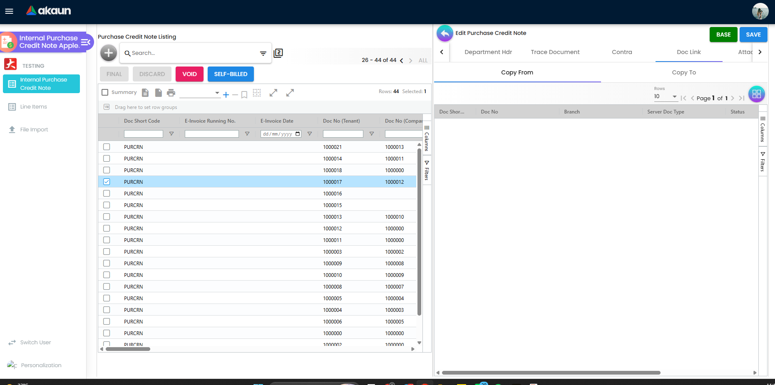Check the row with Doc No 1000016
Screen dimensions: 775x385
click(x=107, y=193)
